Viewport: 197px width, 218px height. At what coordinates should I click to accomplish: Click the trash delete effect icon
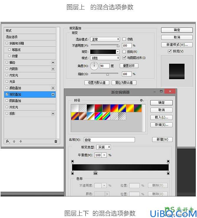pos(56,141)
